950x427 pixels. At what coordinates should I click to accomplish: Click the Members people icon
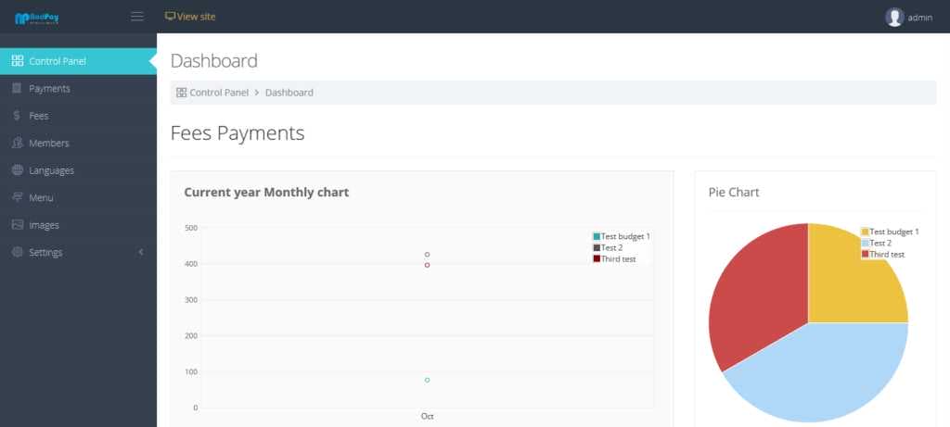(18, 144)
